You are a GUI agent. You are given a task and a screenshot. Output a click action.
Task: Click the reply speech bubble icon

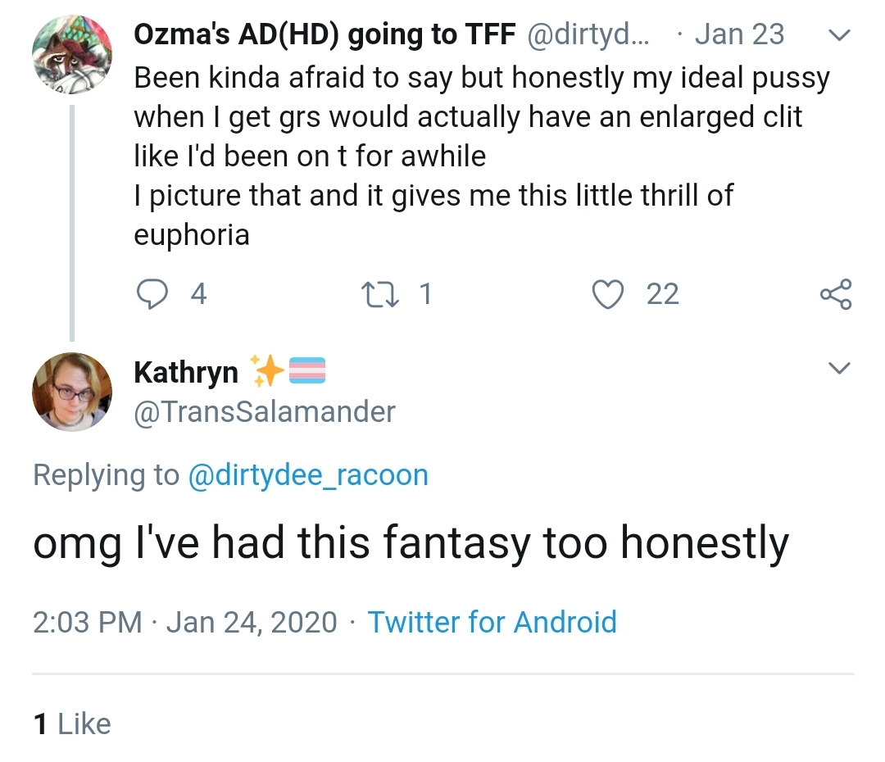[x=152, y=294]
